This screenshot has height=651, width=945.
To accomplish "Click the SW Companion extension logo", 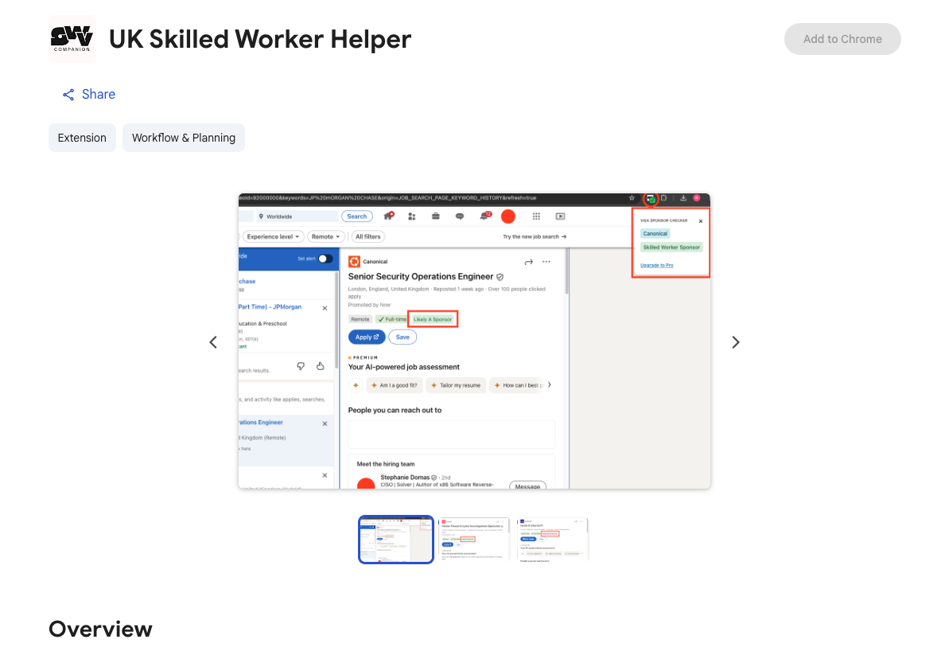I will pyautogui.click(x=72, y=39).
